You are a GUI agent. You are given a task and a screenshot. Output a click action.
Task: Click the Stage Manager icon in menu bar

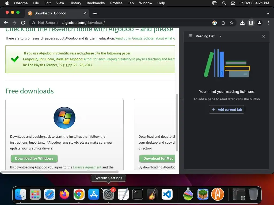pyautogui.click(x=215, y=3)
